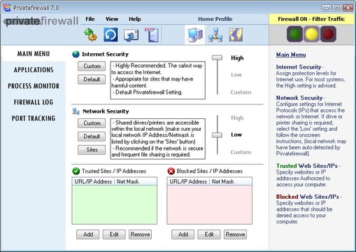The height and width of the screenshot is (252, 356).
Task: Click Custom button under Network Security
Action: click(92, 123)
